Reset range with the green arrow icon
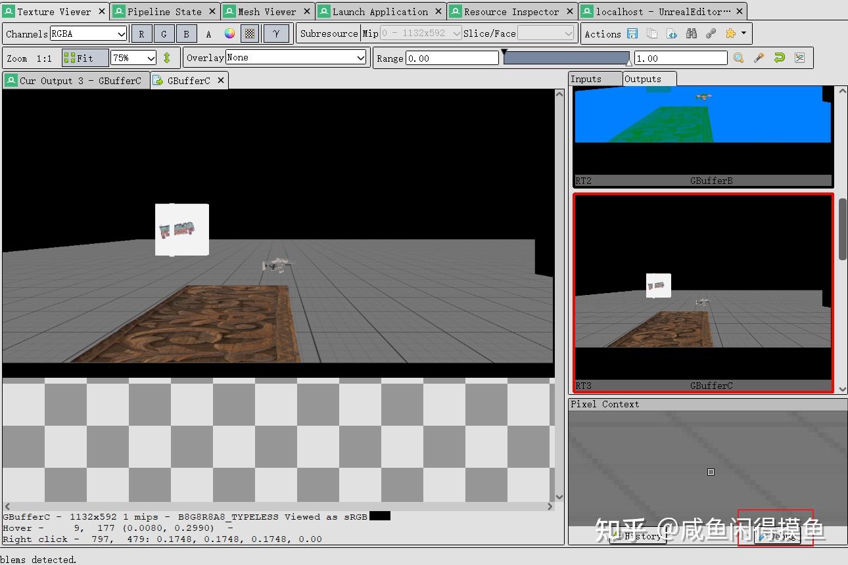This screenshot has height=565, width=848. (780, 58)
